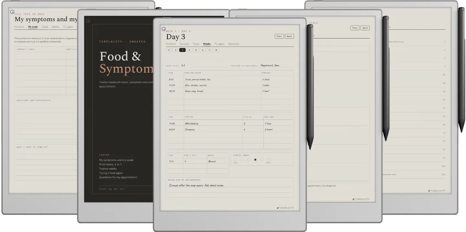This screenshot has width=466, height=232.
Task: Tap the circle menu icon above Day 3
Action: point(164,29)
